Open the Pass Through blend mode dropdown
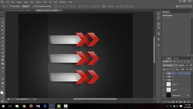The height and width of the screenshot is (109, 193). tap(170, 65)
